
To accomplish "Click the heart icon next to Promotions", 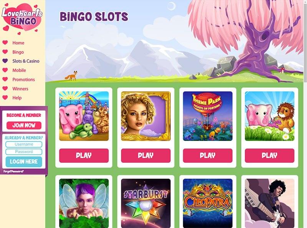I will 5,79.
